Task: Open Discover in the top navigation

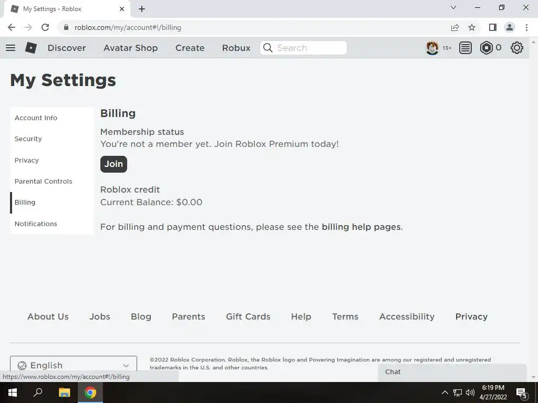Action: [67, 48]
